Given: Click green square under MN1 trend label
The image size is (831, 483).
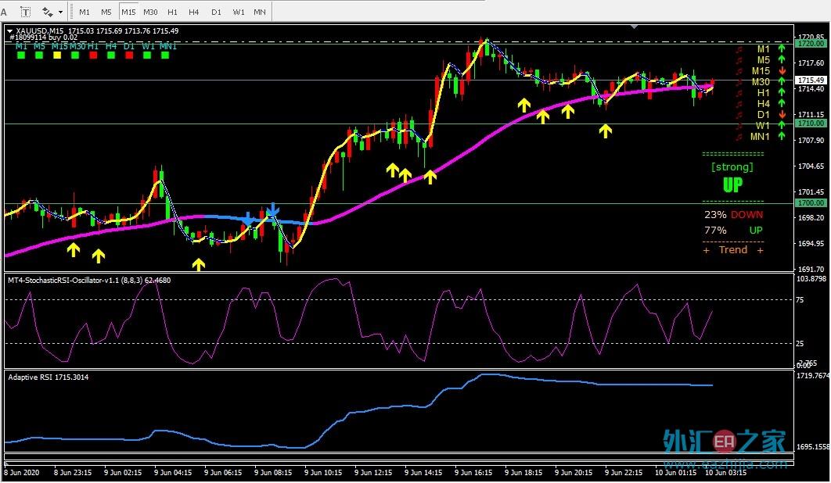Looking at the screenshot, I should click(165, 55).
